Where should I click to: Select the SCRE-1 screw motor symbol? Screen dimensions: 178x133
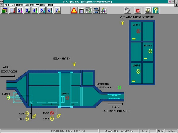[9, 98]
